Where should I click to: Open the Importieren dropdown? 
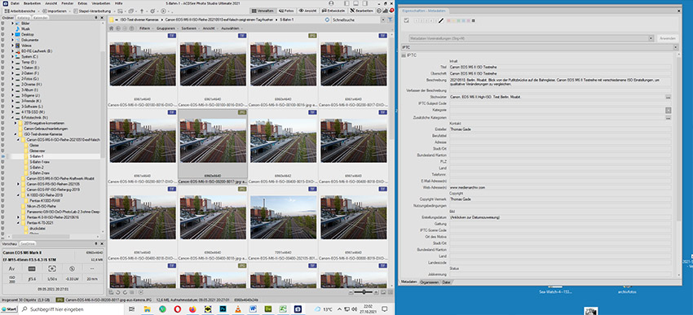coord(56,11)
